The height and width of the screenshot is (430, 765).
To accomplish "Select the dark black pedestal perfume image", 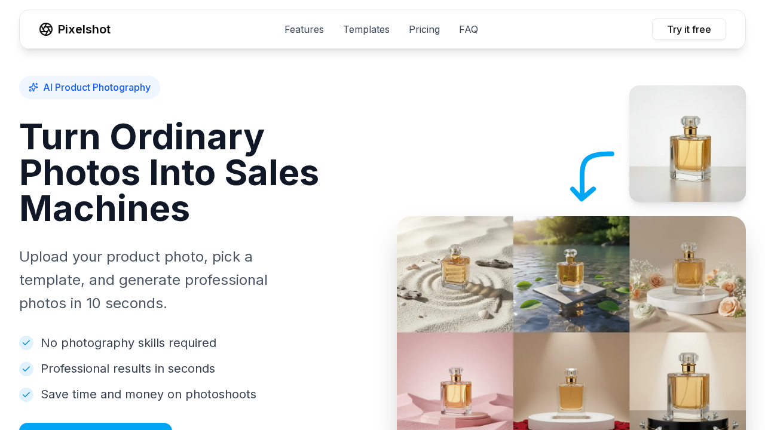I will pos(687,381).
